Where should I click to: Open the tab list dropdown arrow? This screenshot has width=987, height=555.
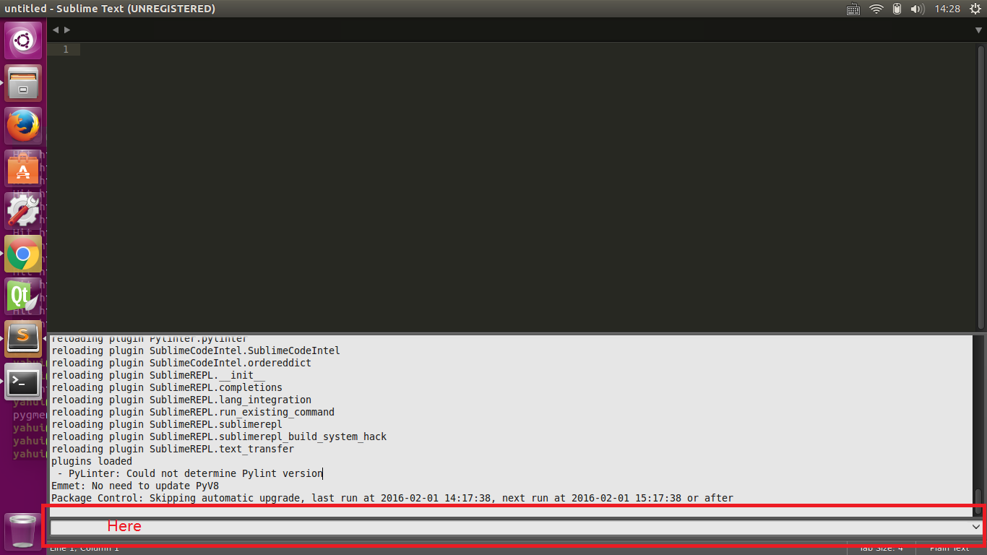978,30
